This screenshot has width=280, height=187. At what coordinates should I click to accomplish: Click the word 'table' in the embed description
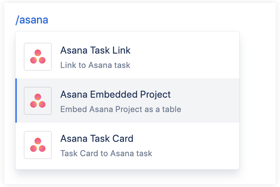click(171, 109)
